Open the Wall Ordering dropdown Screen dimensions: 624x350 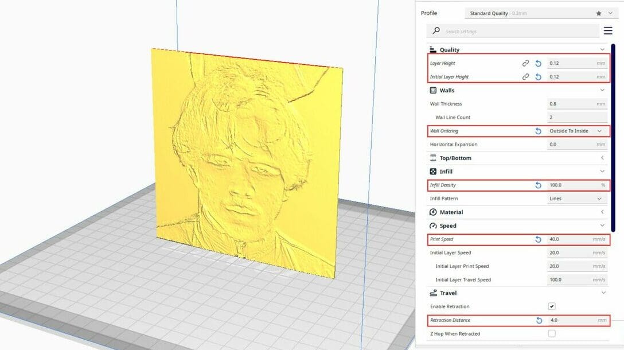tap(576, 131)
